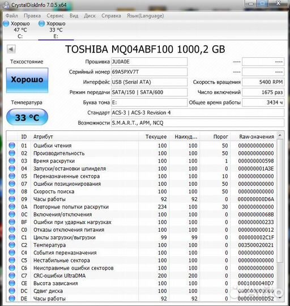The image size is (290, 306).
Task: Click the Возможности S.M.A.R.T. field
Action: click(198, 123)
